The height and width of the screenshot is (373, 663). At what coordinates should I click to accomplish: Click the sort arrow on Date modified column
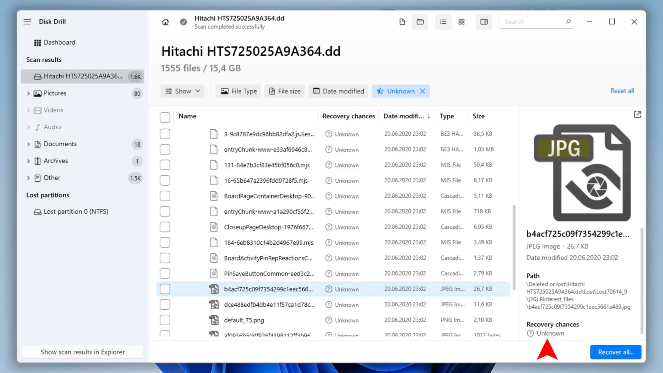pos(429,116)
